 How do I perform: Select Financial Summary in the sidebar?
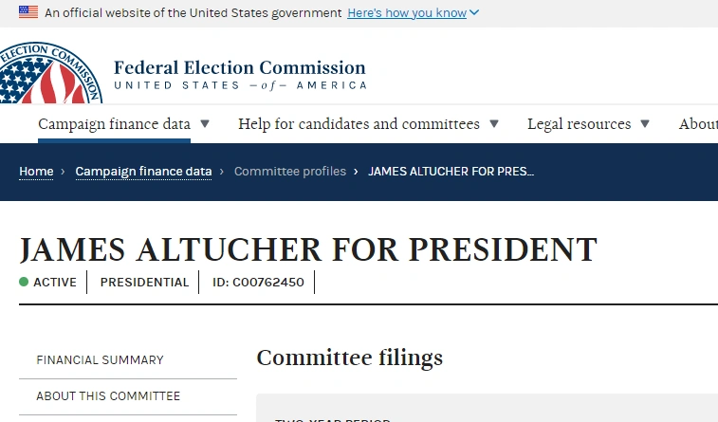(100, 359)
